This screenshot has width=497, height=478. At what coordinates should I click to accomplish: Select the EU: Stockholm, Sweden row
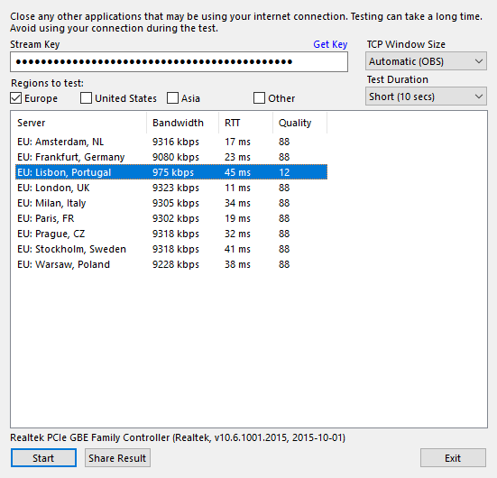pyautogui.click(x=171, y=249)
